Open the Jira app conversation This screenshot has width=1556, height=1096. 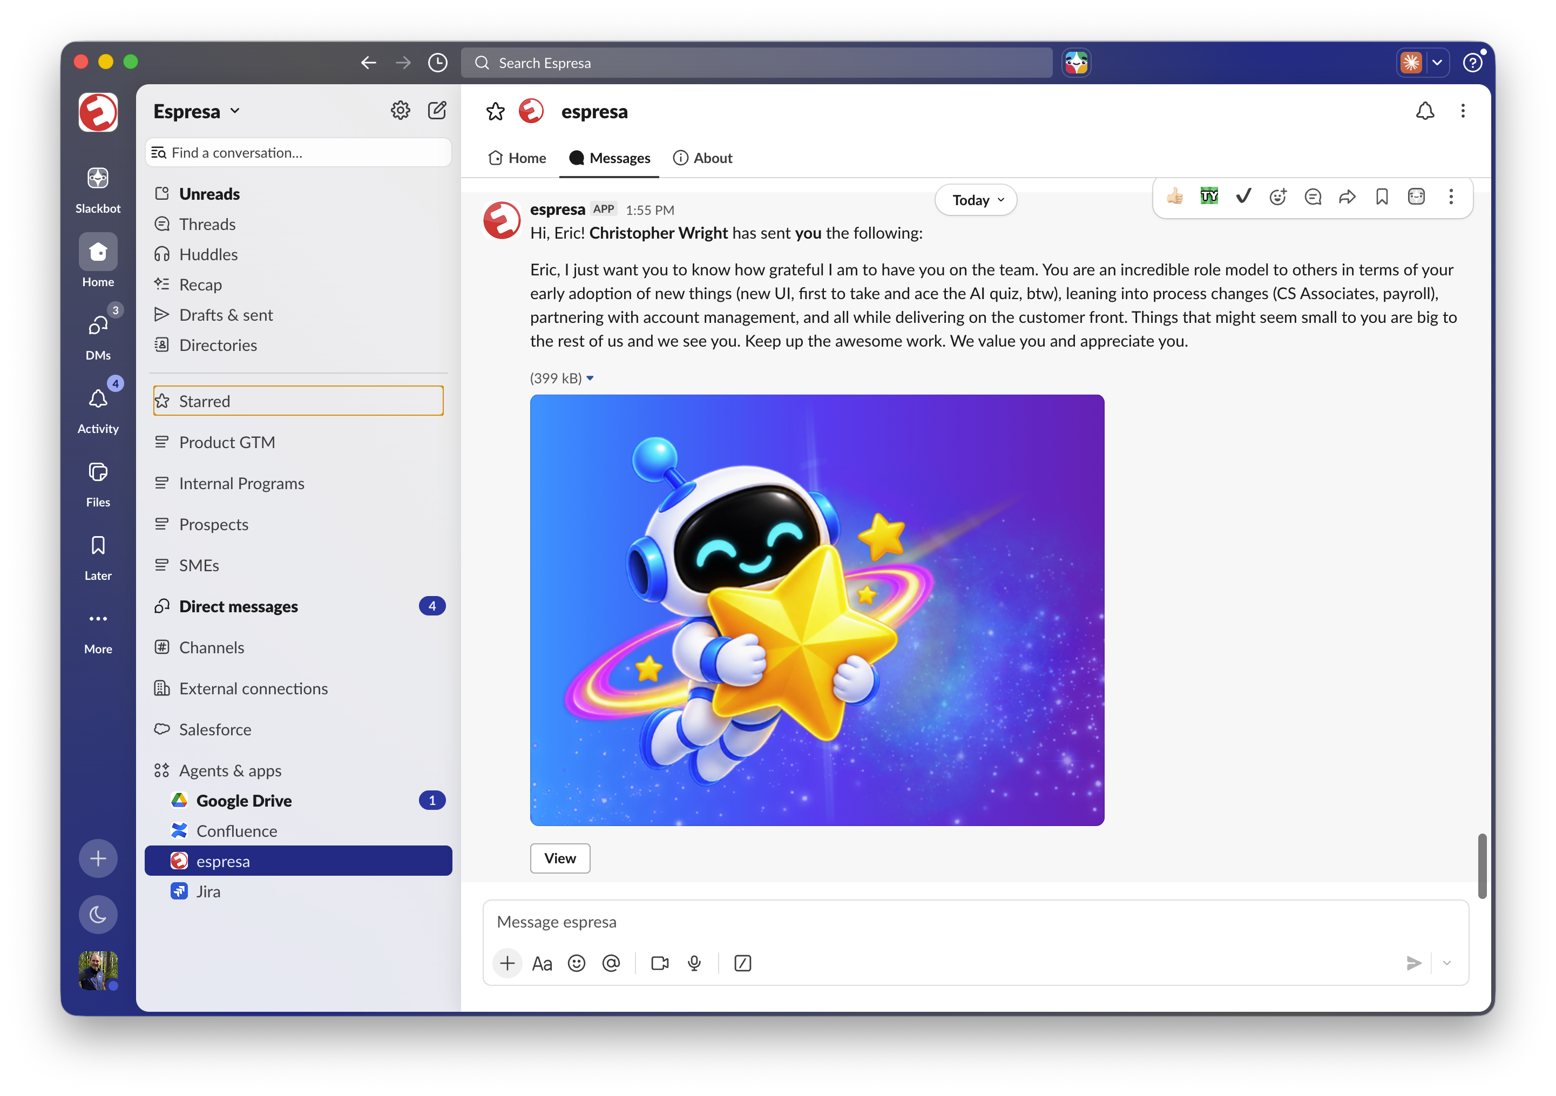pyautogui.click(x=298, y=891)
